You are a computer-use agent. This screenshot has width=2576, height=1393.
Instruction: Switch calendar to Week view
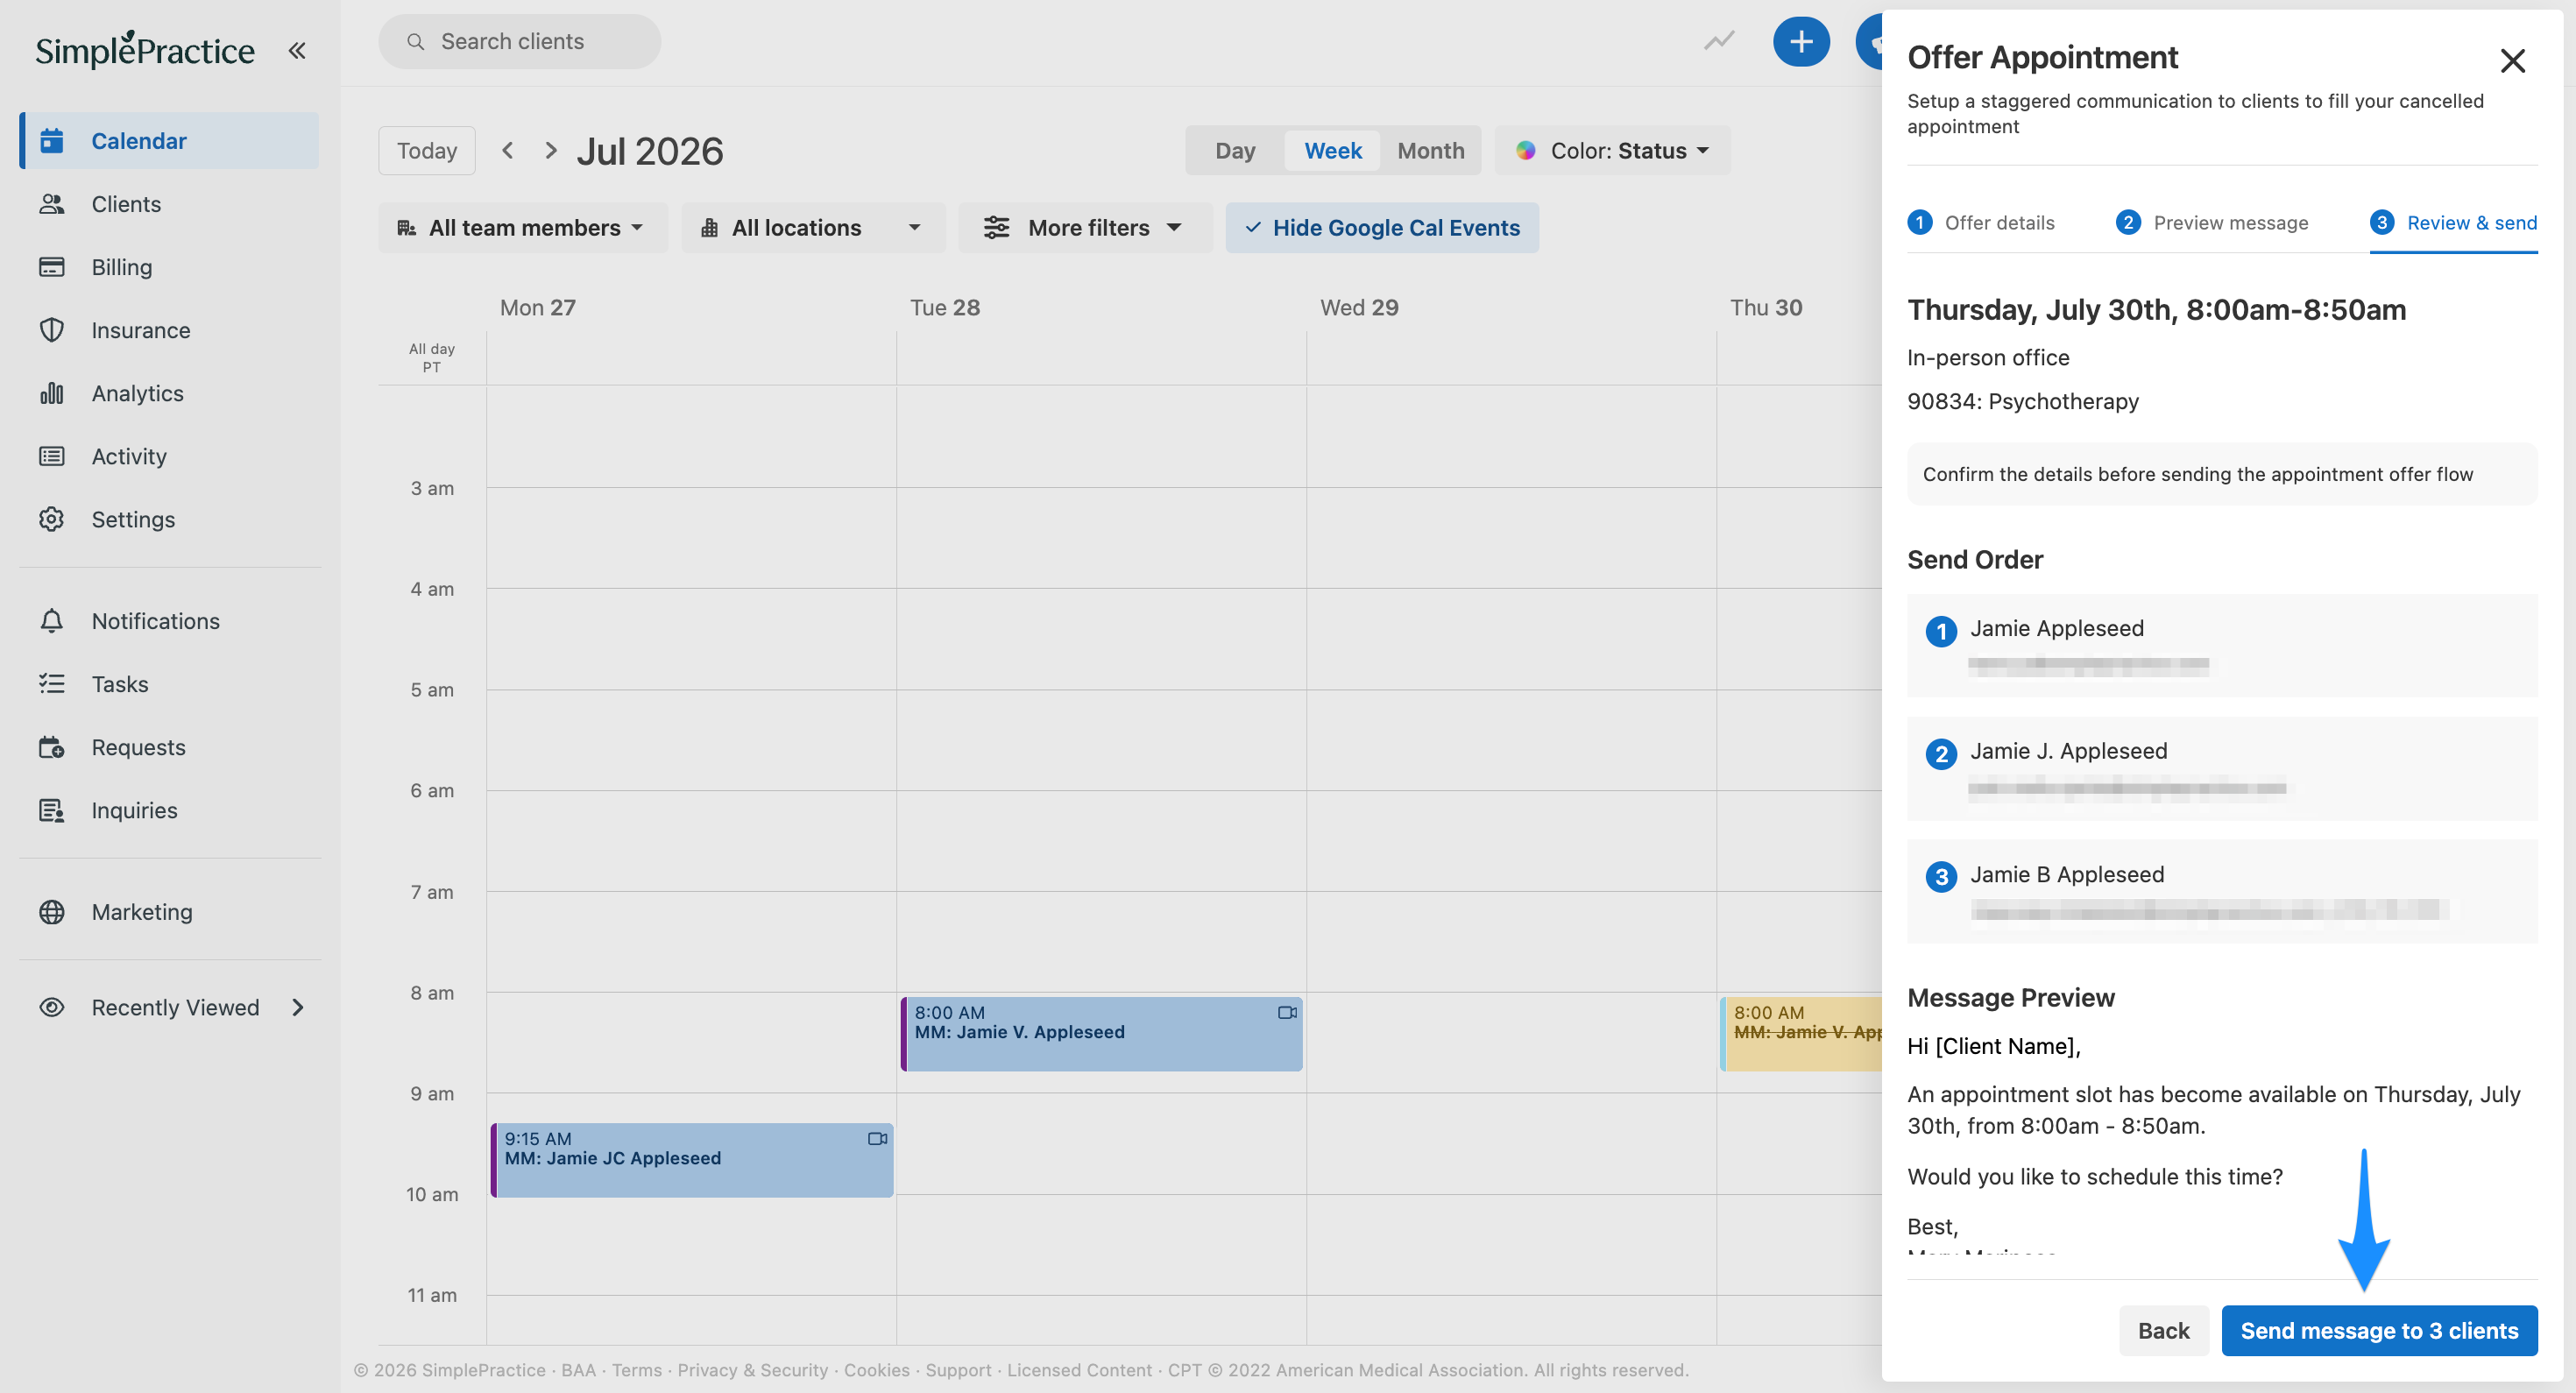[x=1332, y=150]
